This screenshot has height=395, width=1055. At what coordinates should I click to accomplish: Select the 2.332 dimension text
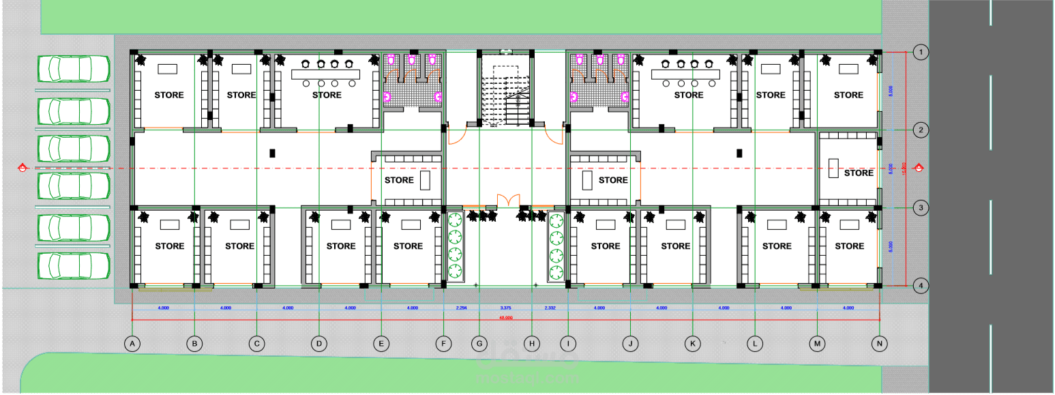tap(550, 308)
